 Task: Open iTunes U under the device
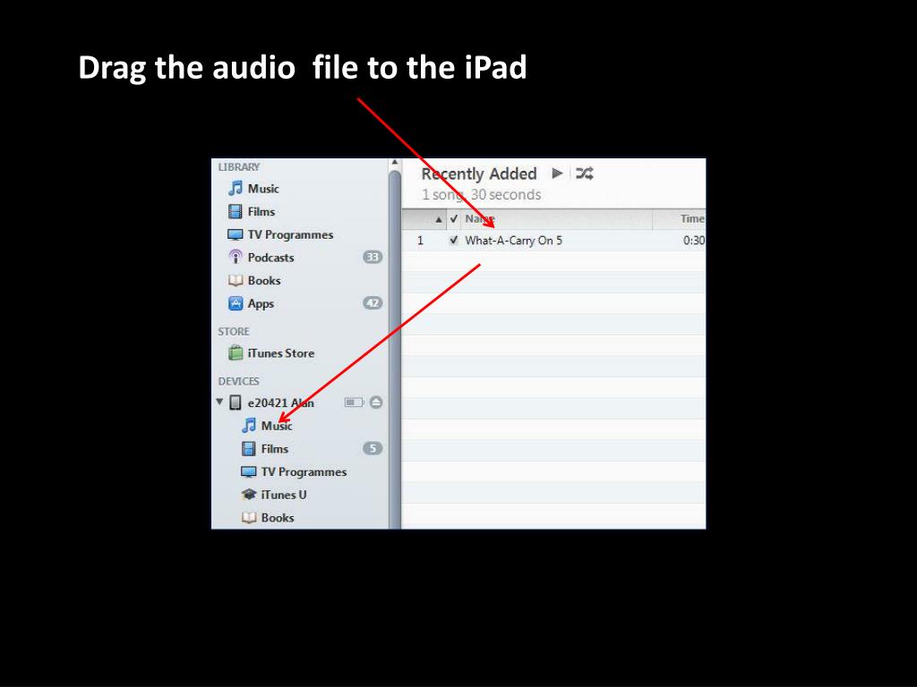coord(274,495)
